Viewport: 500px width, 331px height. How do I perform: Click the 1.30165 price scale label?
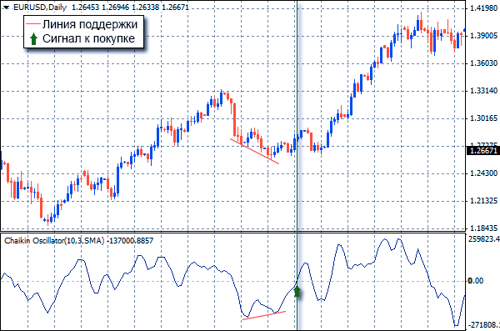[x=483, y=118]
